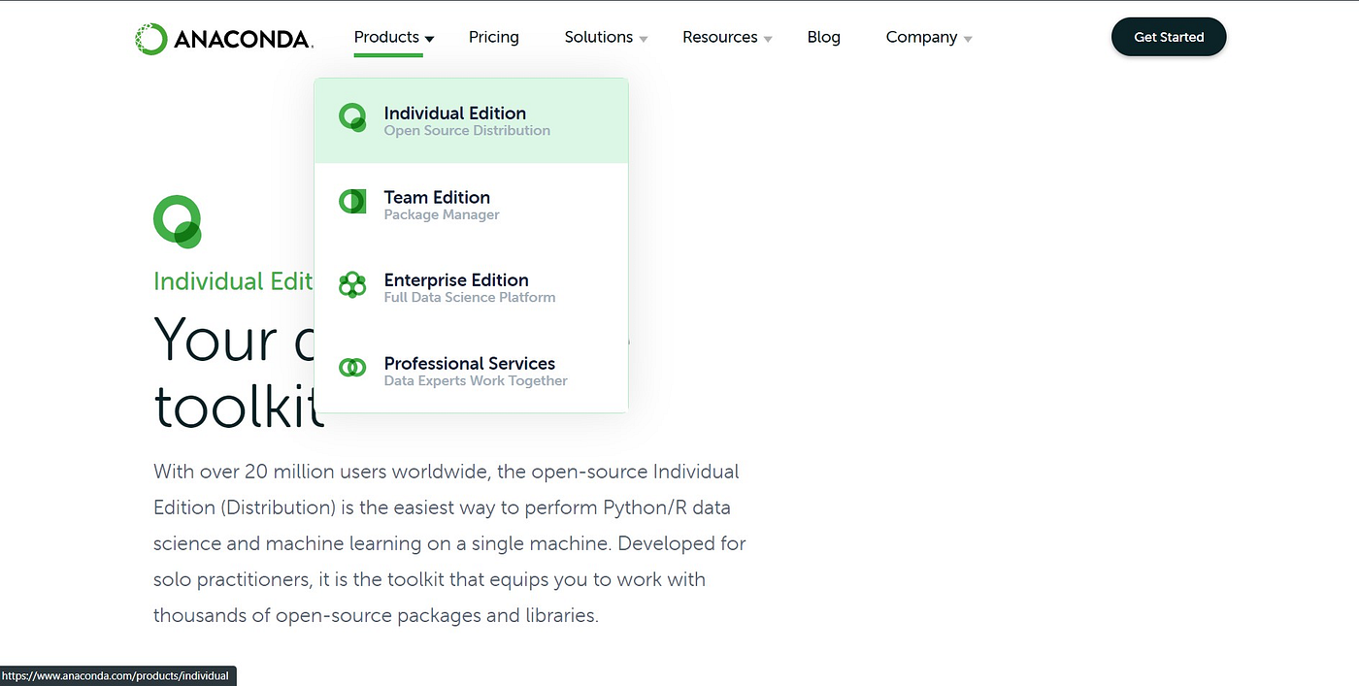Screen dimensions: 1359x686
Task: Click the large green Individual Edition page icon
Action: [x=178, y=221]
